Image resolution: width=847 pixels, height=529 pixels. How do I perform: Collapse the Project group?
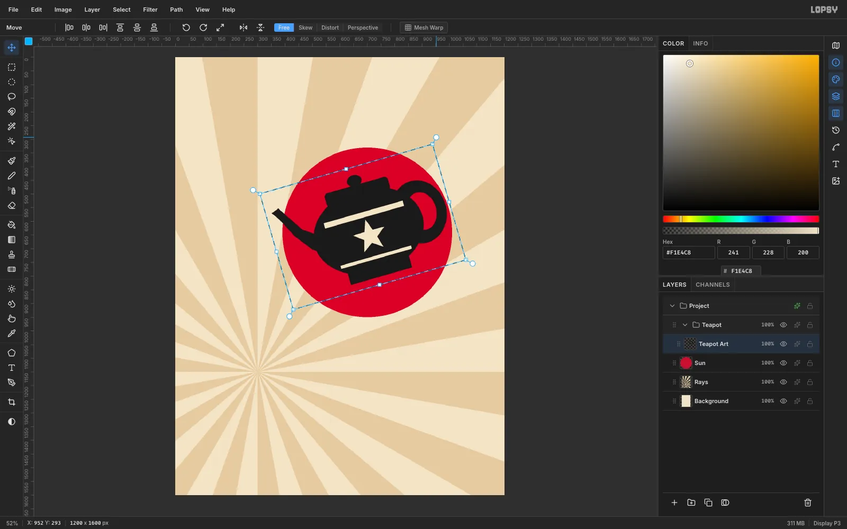(672, 306)
